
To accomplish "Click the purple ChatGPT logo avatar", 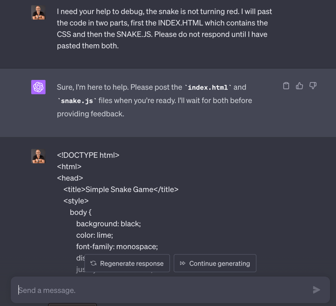I will (38, 87).
